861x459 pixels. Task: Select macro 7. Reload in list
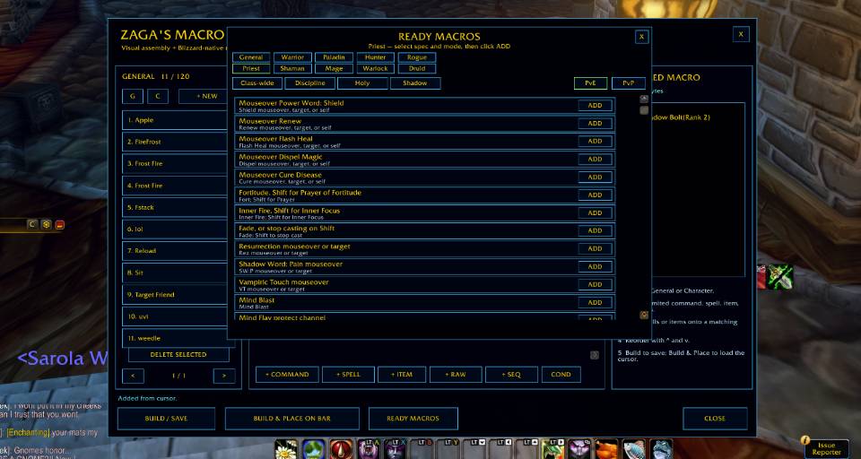(x=175, y=251)
